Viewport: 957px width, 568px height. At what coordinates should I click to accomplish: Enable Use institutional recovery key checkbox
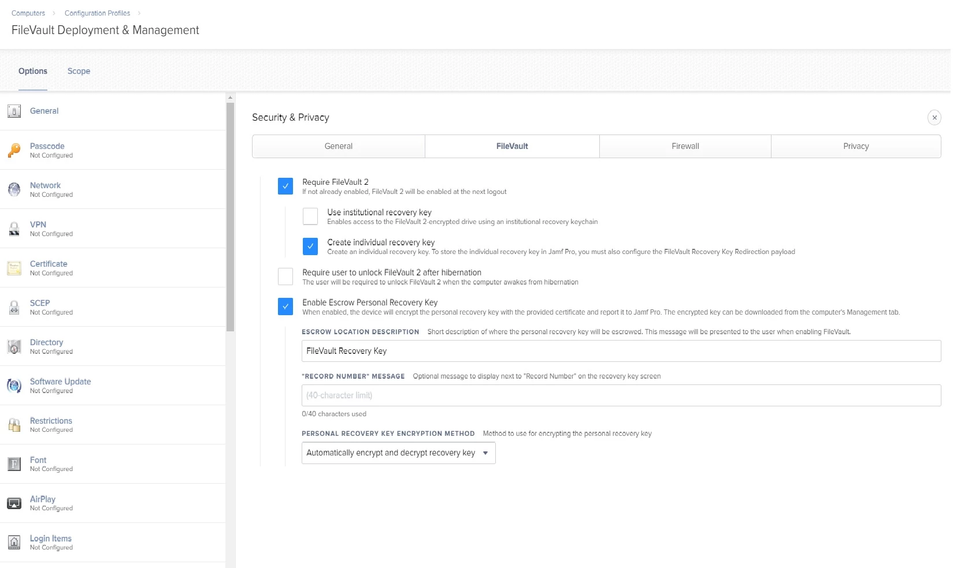click(x=310, y=216)
